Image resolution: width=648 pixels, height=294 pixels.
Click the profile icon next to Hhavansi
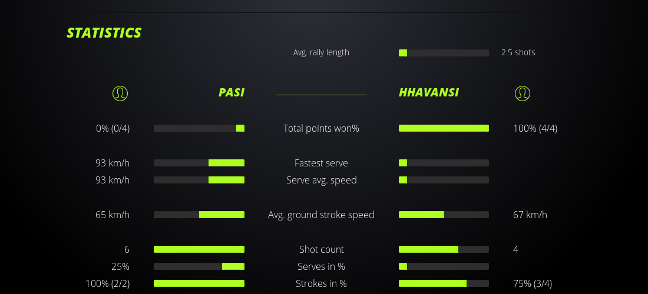click(523, 93)
